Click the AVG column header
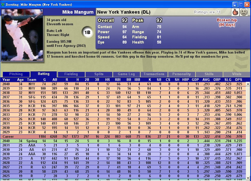 (206, 80)
